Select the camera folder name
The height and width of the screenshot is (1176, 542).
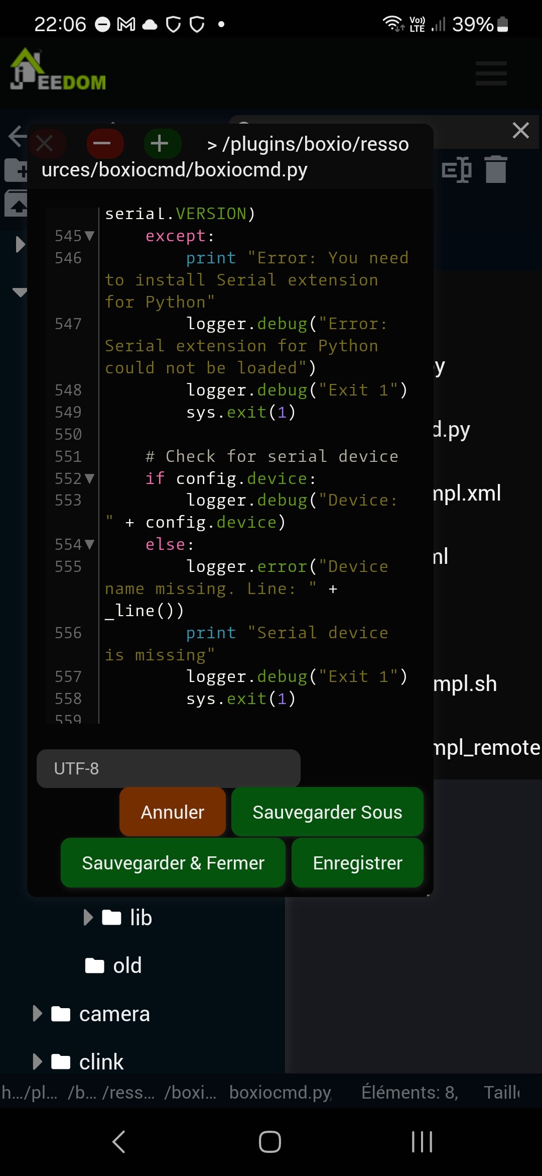point(114,1014)
